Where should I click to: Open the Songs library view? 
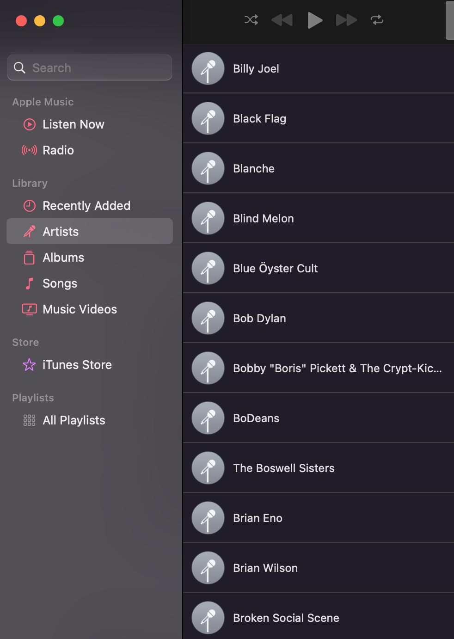pyautogui.click(x=60, y=283)
